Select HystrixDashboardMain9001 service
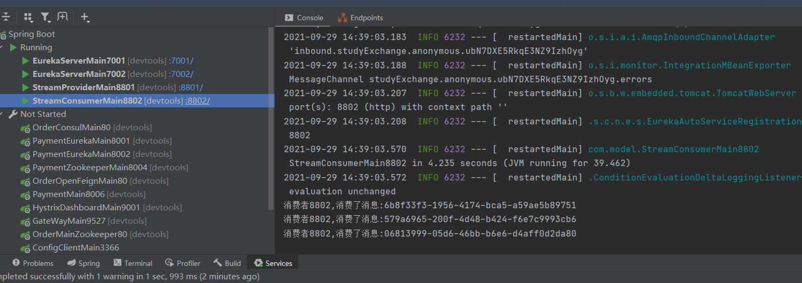 pos(86,208)
